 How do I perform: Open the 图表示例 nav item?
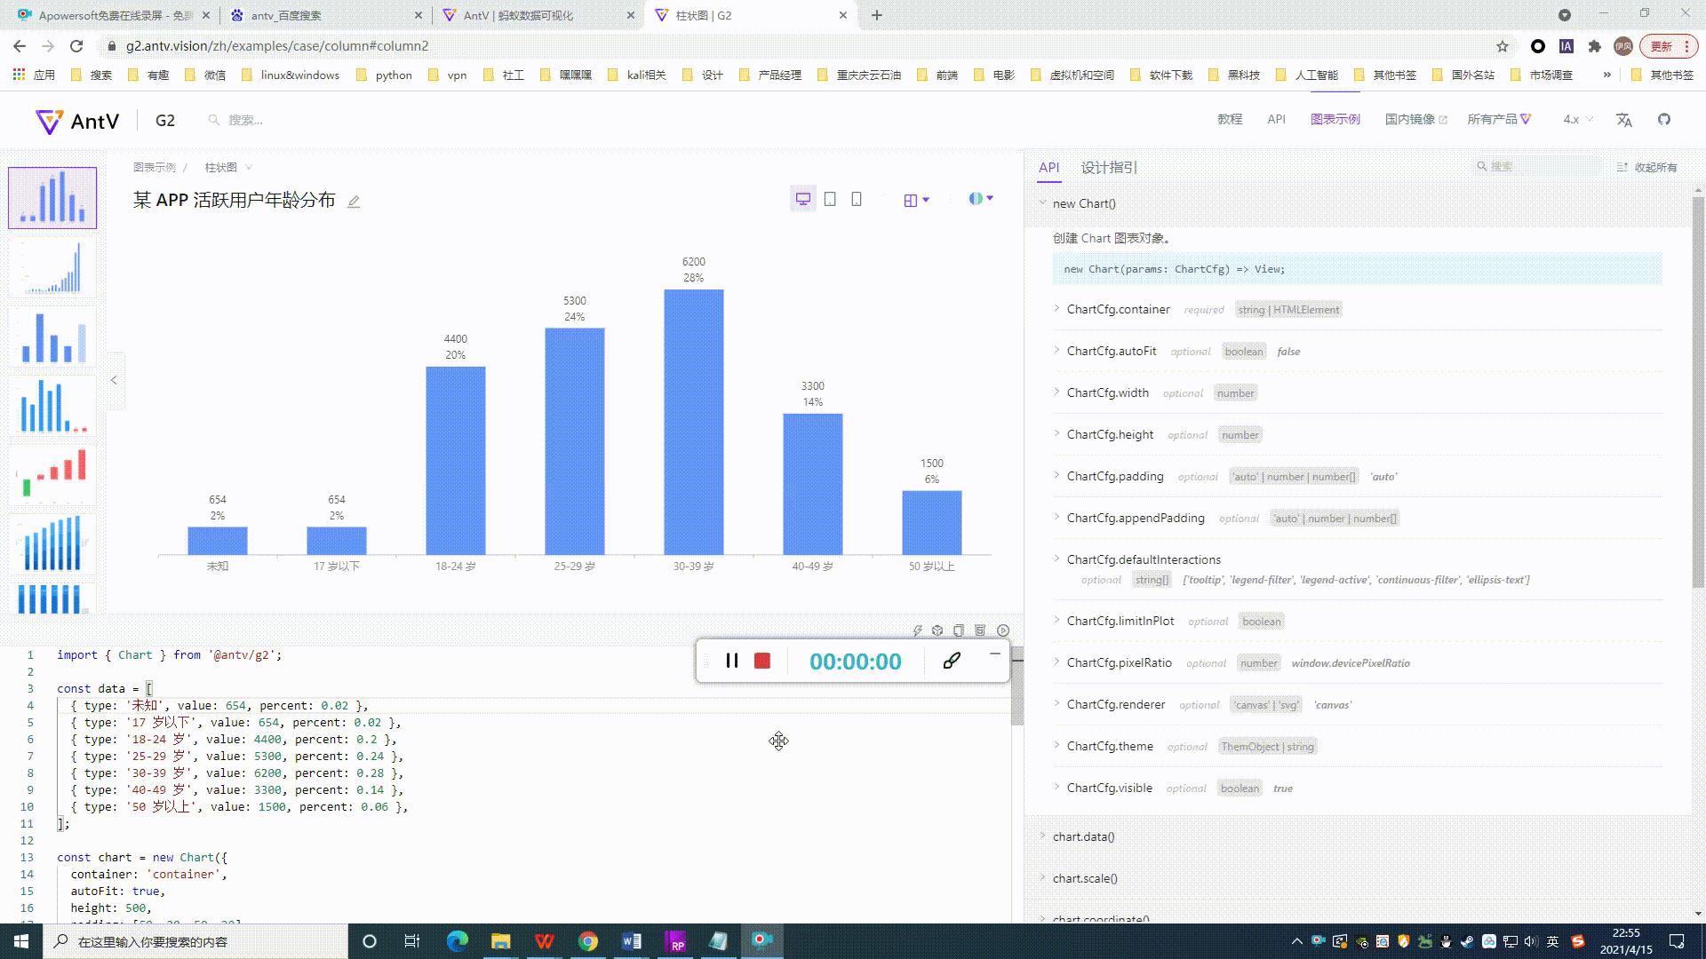pyautogui.click(x=1335, y=119)
